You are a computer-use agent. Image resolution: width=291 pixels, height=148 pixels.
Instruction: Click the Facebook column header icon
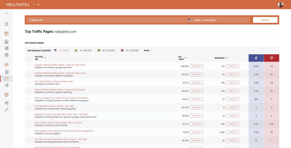pyautogui.click(x=256, y=58)
